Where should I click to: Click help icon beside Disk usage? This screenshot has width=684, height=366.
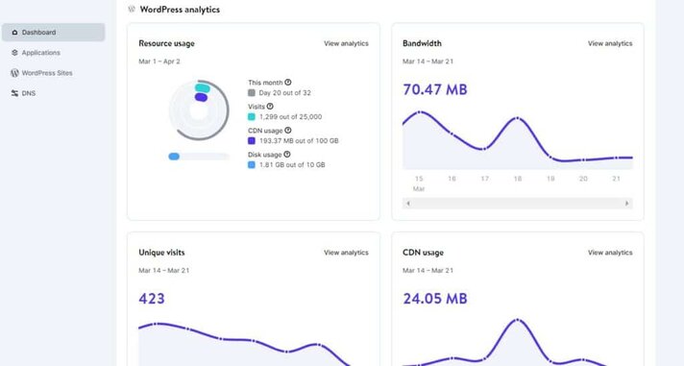[287, 154]
